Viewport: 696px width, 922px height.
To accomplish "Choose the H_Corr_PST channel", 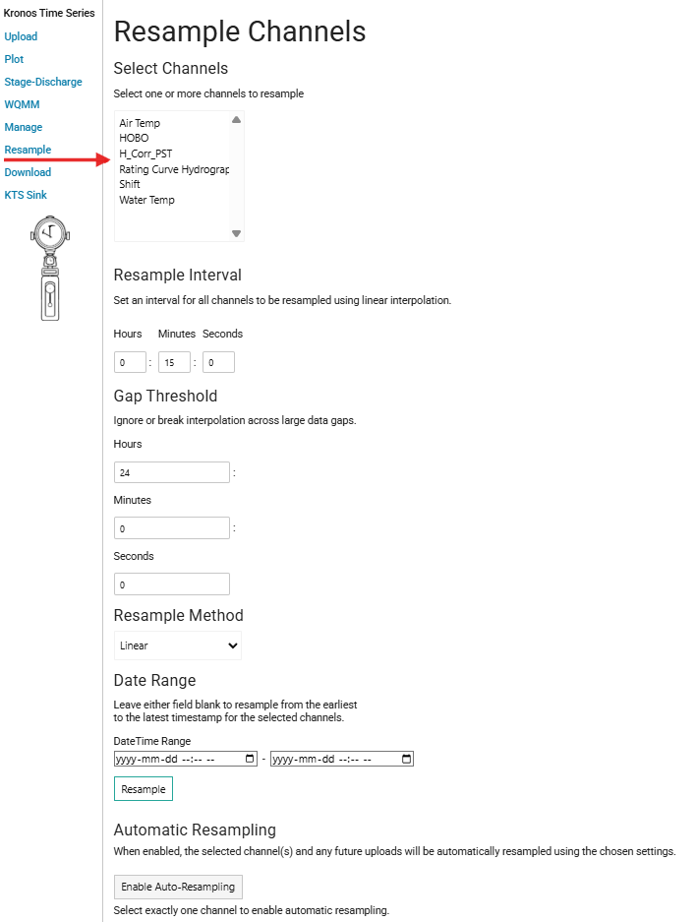I will (x=145, y=154).
